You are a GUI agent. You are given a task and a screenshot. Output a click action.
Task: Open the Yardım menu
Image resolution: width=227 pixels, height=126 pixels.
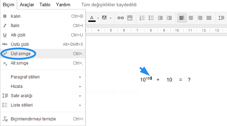pos(63,5)
